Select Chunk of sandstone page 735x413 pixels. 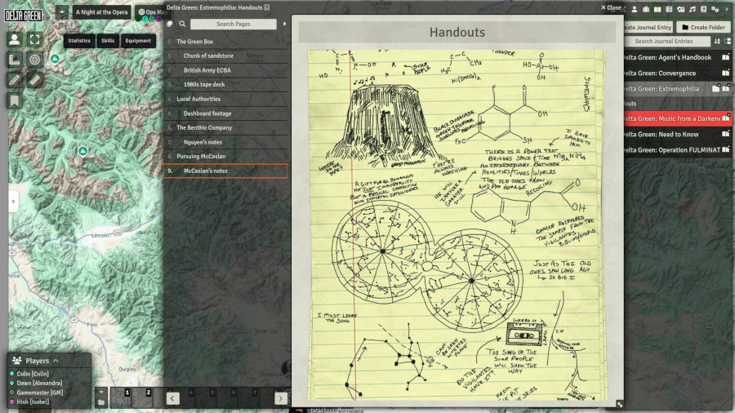tap(225, 56)
